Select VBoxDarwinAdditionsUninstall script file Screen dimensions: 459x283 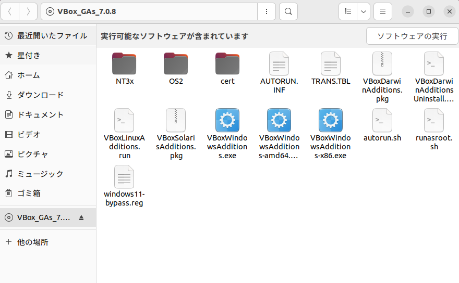pyautogui.click(x=434, y=78)
